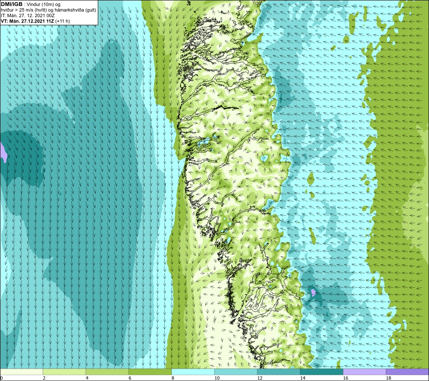The width and height of the screenshot is (429, 381).
Task: Click the legend scale label '4'
Action: (x=87, y=378)
